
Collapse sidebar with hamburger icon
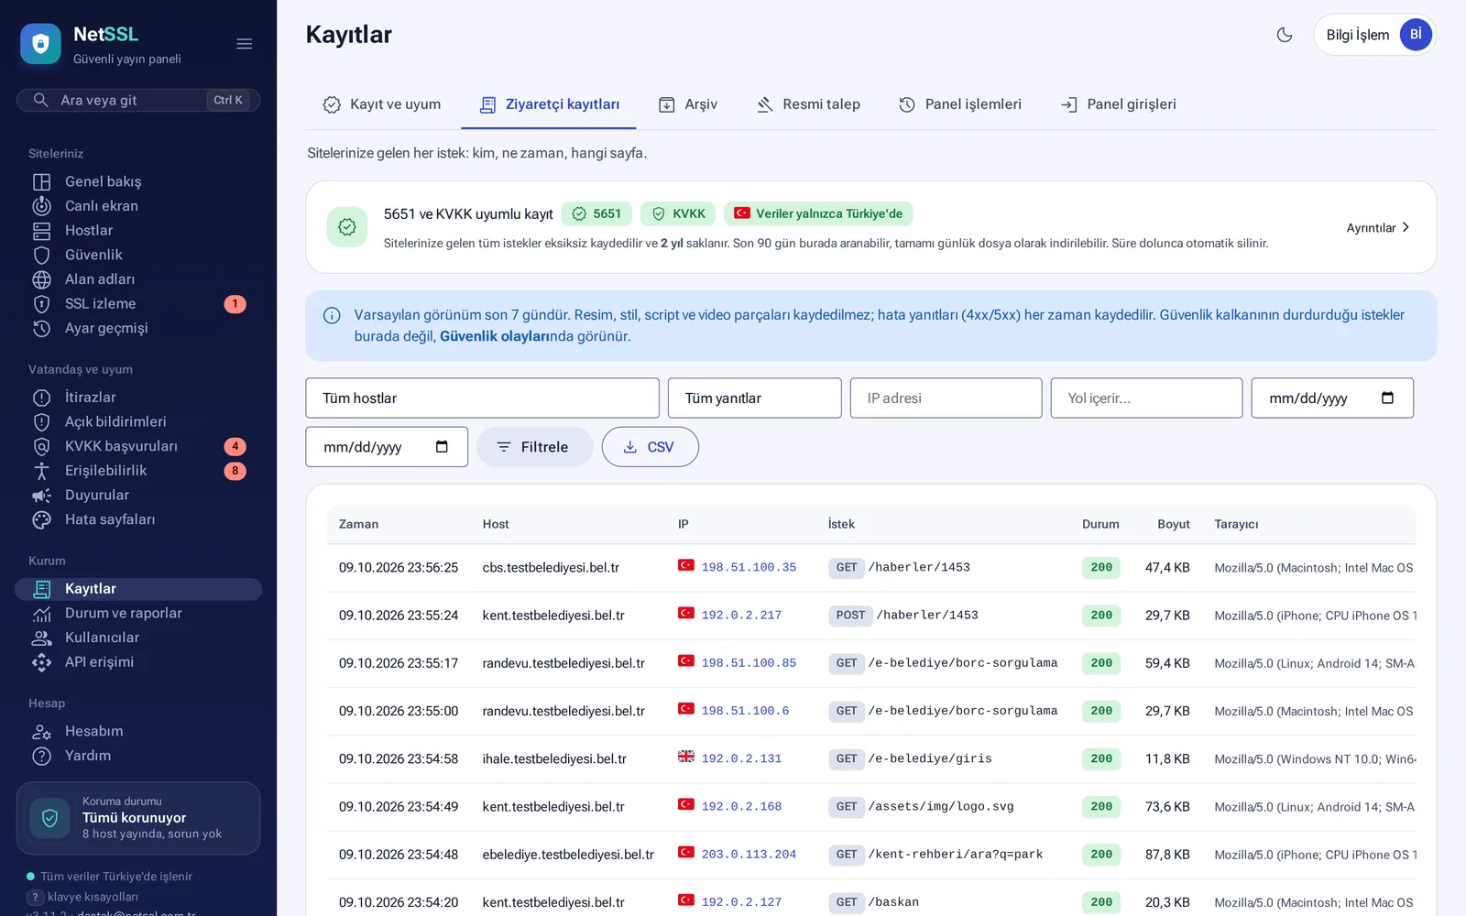click(x=244, y=44)
